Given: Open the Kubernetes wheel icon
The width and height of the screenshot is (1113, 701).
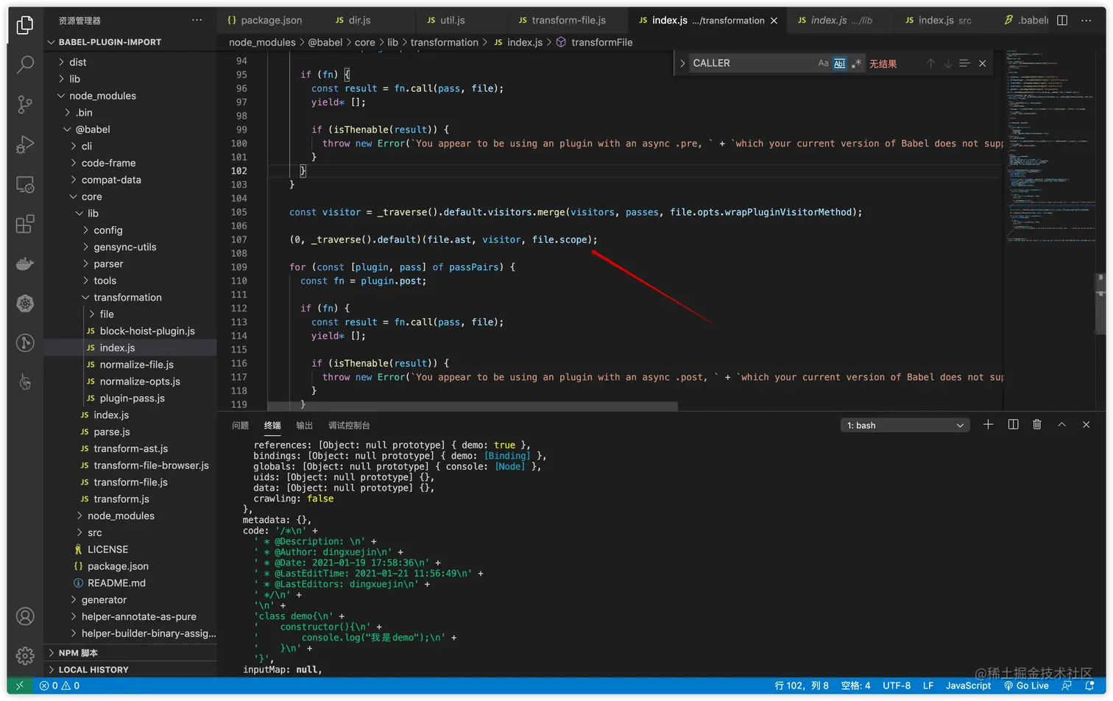Looking at the screenshot, I should pos(25,303).
